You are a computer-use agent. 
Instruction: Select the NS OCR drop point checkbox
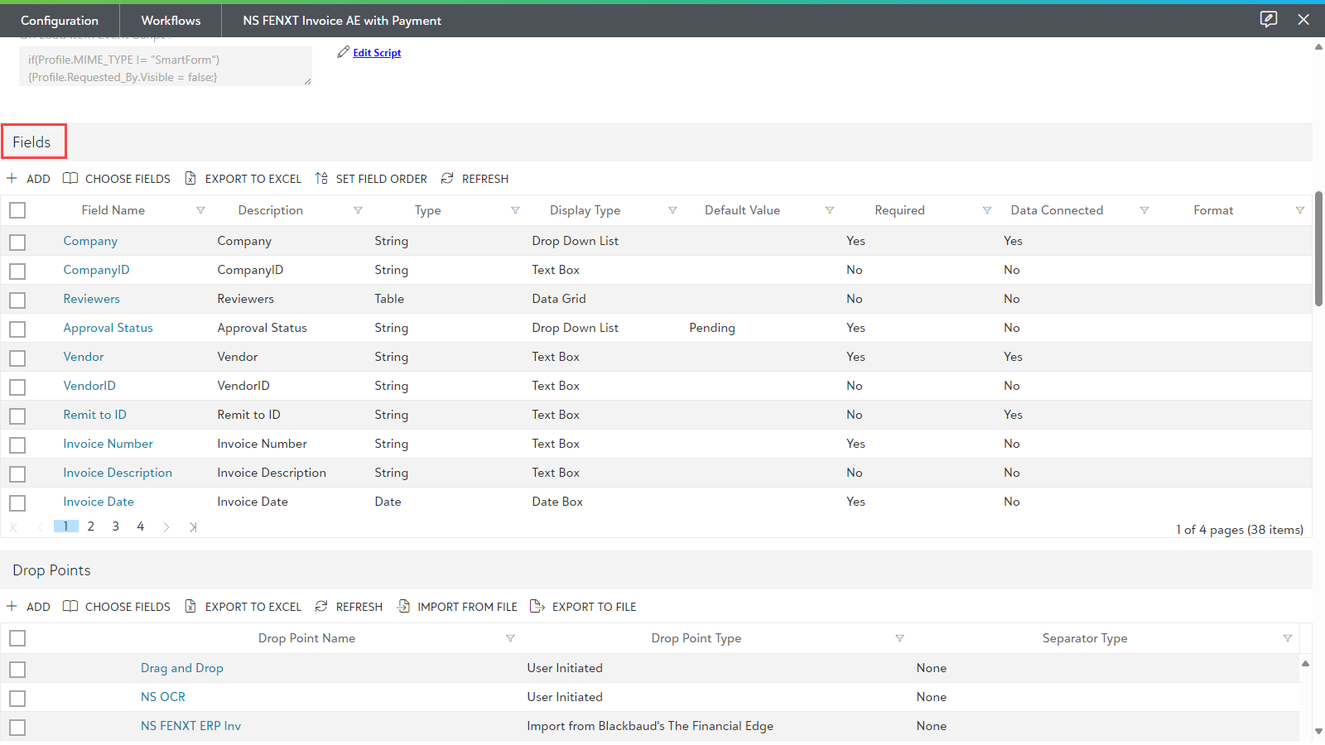17,698
